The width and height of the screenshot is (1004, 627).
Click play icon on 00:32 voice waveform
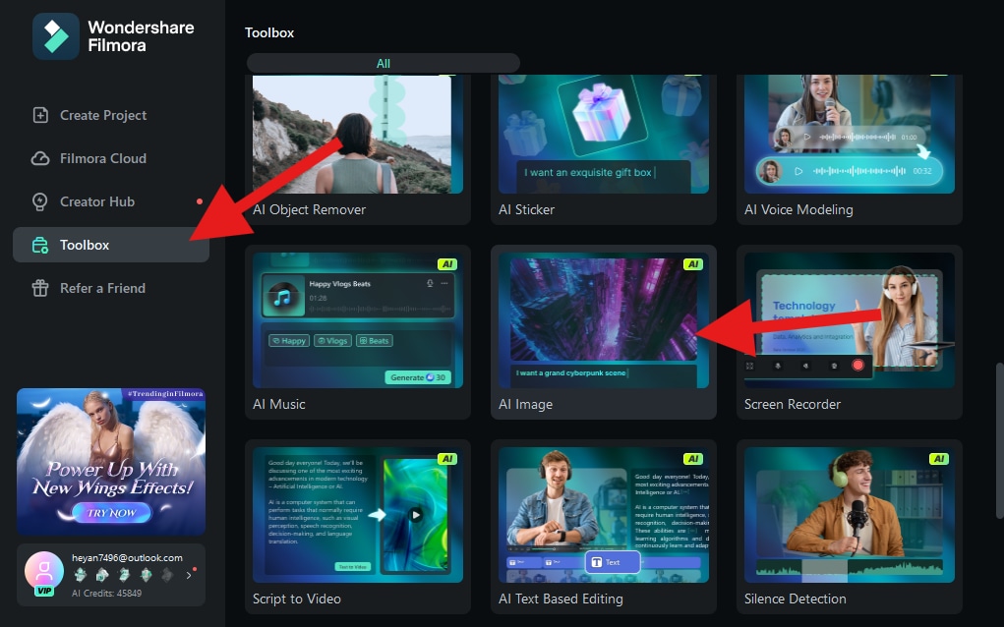pos(798,171)
